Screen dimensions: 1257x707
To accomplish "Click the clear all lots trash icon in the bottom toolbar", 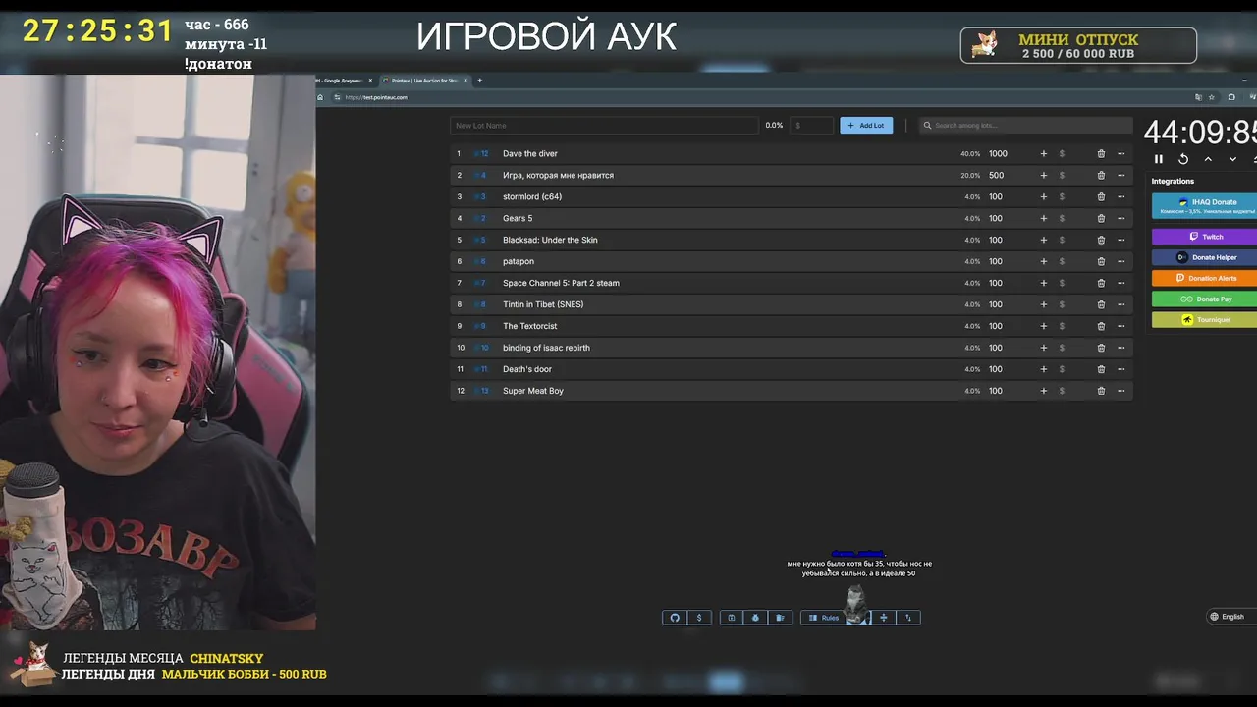I will [x=780, y=618].
